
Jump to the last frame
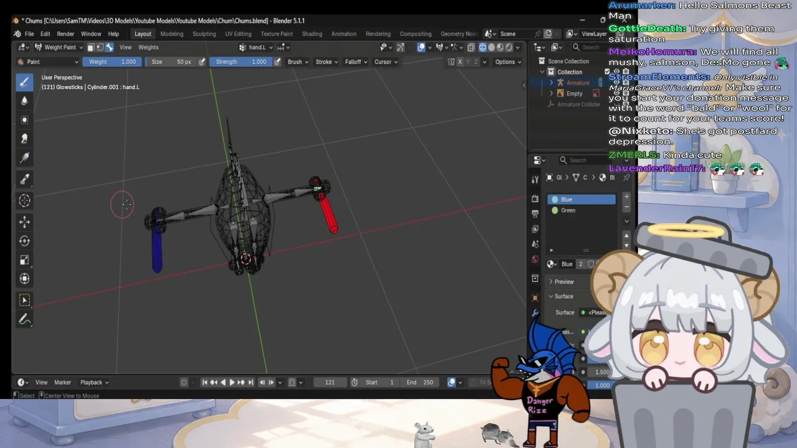click(251, 382)
